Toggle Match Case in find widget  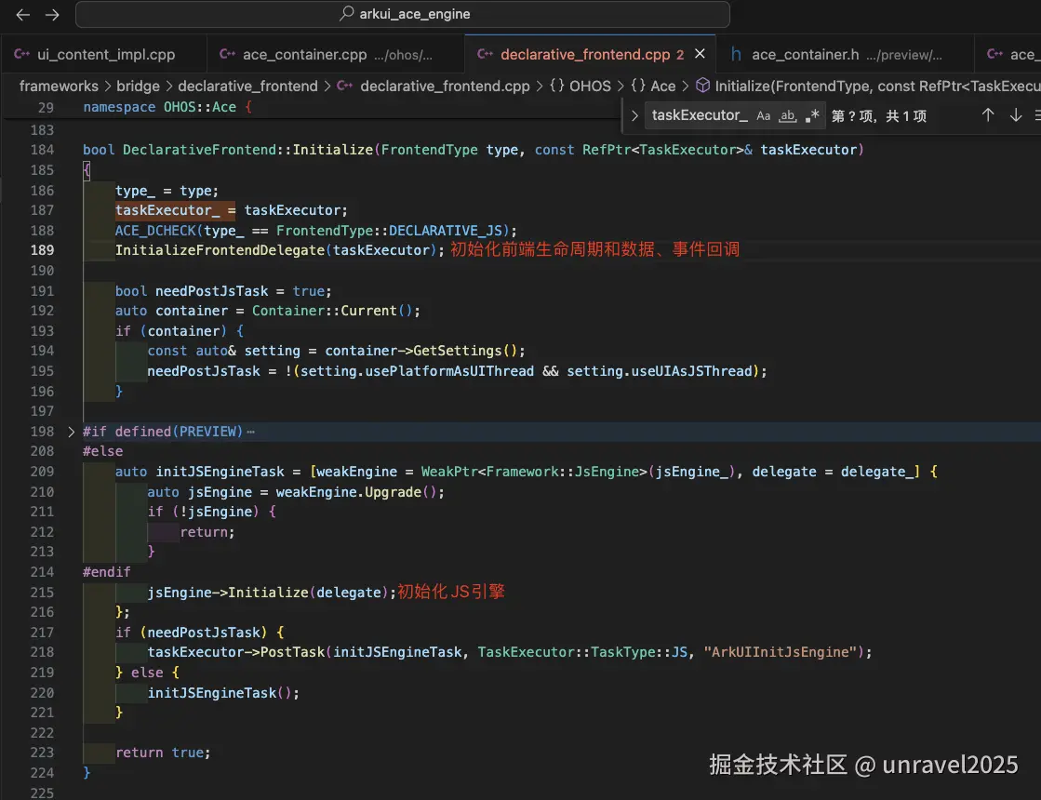point(764,116)
